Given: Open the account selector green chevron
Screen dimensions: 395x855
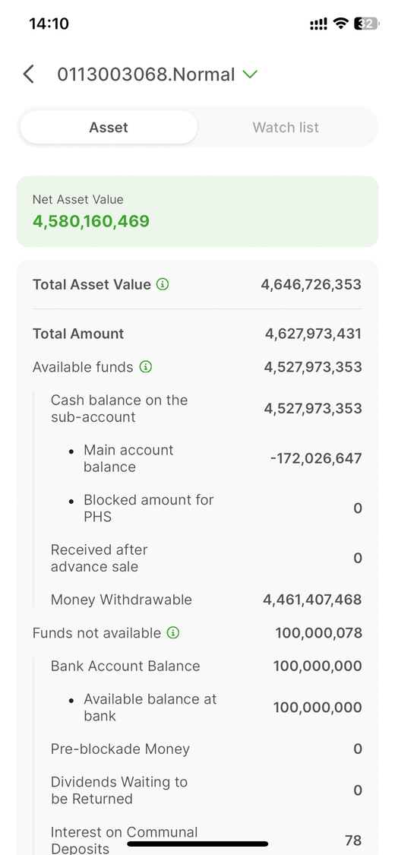Looking at the screenshot, I should 249,74.
